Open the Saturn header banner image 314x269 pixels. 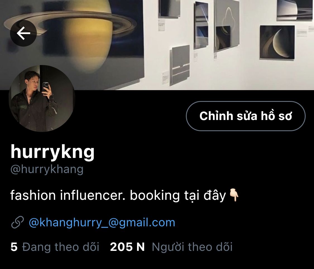coord(157,45)
